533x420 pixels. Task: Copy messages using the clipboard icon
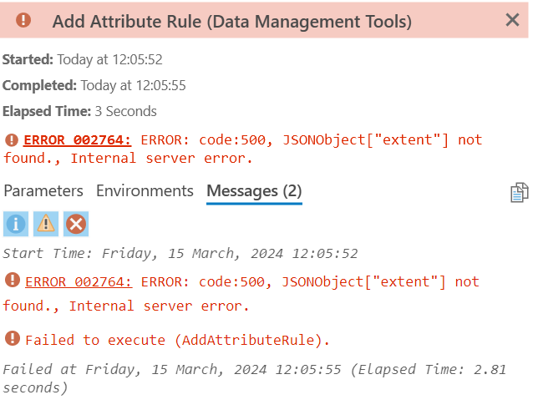pos(519,193)
